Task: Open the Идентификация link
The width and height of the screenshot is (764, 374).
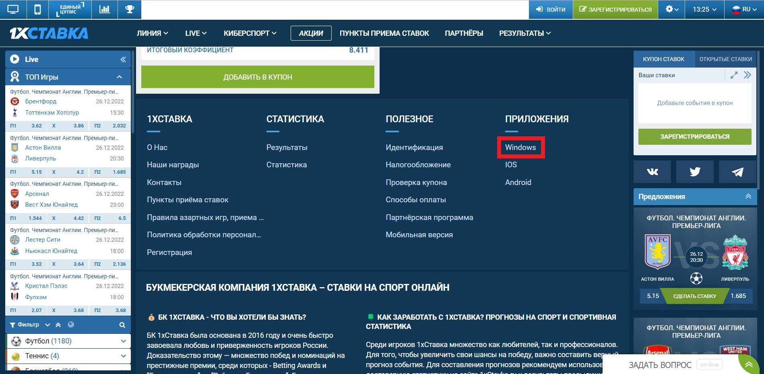Action: pos(414,148)
